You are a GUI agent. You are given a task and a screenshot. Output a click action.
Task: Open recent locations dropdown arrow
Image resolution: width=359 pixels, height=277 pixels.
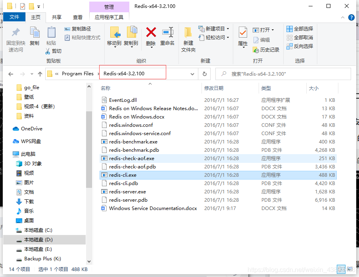point(32,74)
